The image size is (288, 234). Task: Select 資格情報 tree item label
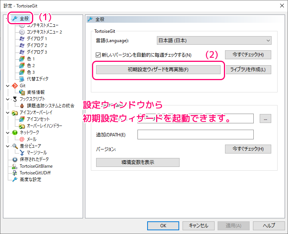point(36,92)
